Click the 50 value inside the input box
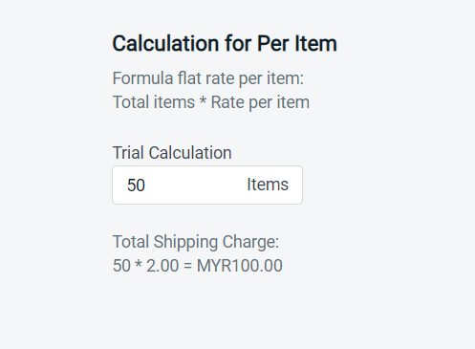The image size is (475, 349). (136, 185)
